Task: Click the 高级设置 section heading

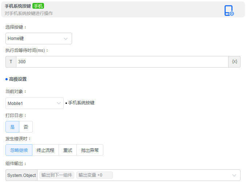Action: click(18, 79)
